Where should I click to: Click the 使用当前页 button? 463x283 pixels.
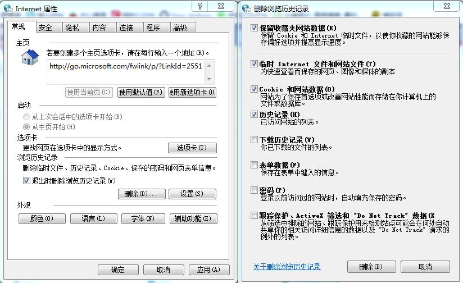89,92
